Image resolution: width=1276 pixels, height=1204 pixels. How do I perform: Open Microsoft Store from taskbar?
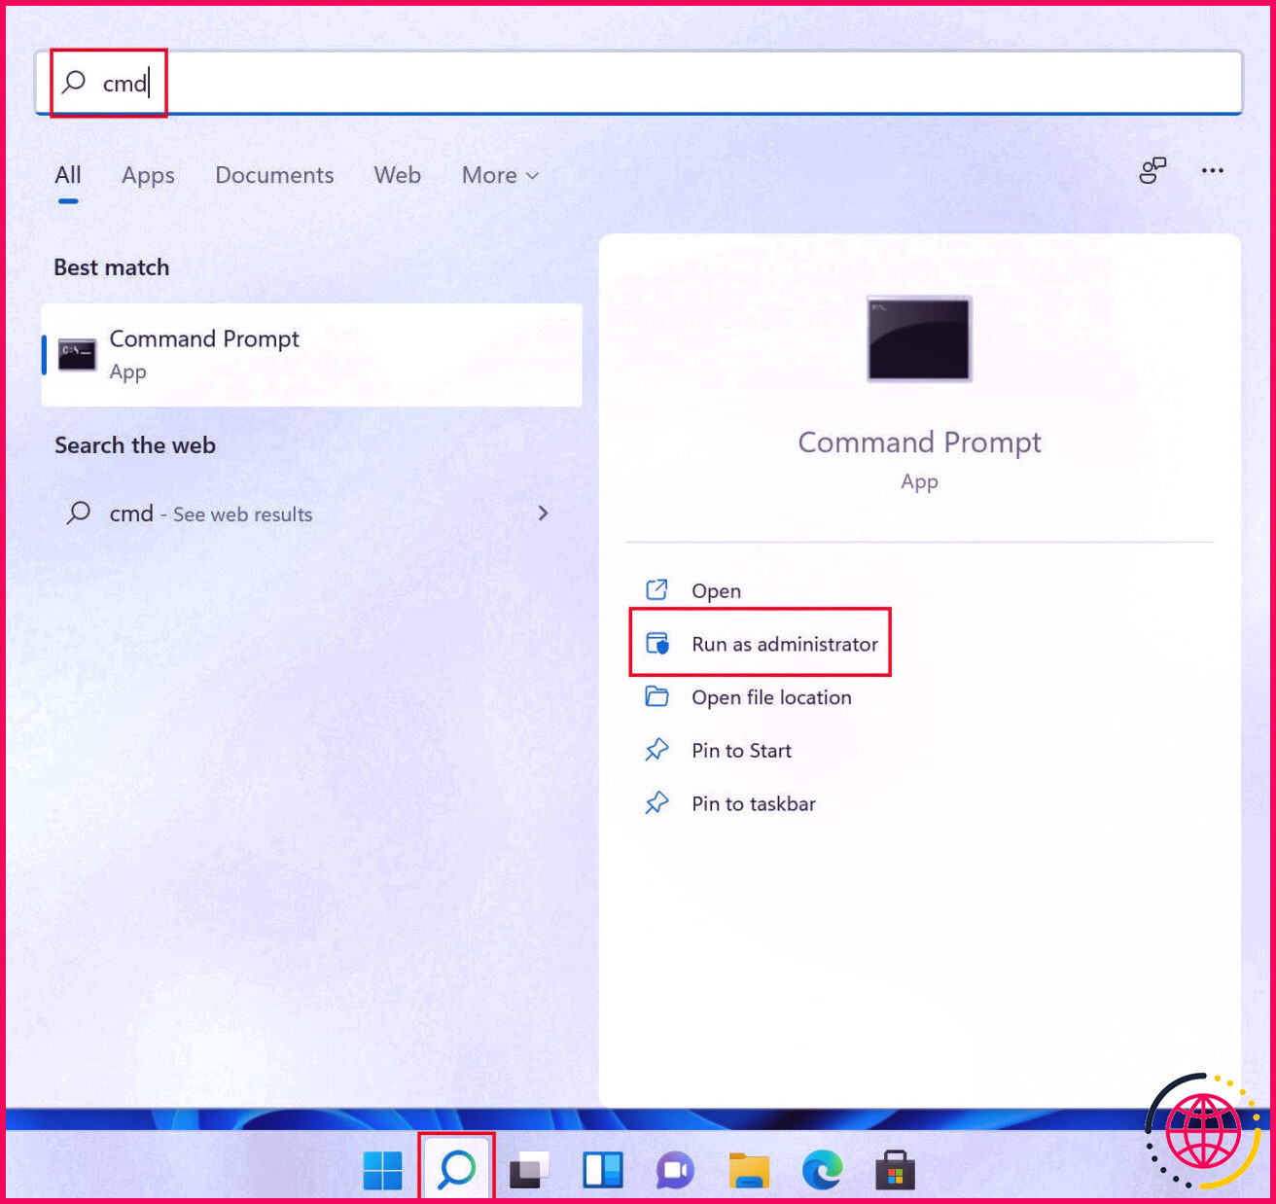point(895,1170)
